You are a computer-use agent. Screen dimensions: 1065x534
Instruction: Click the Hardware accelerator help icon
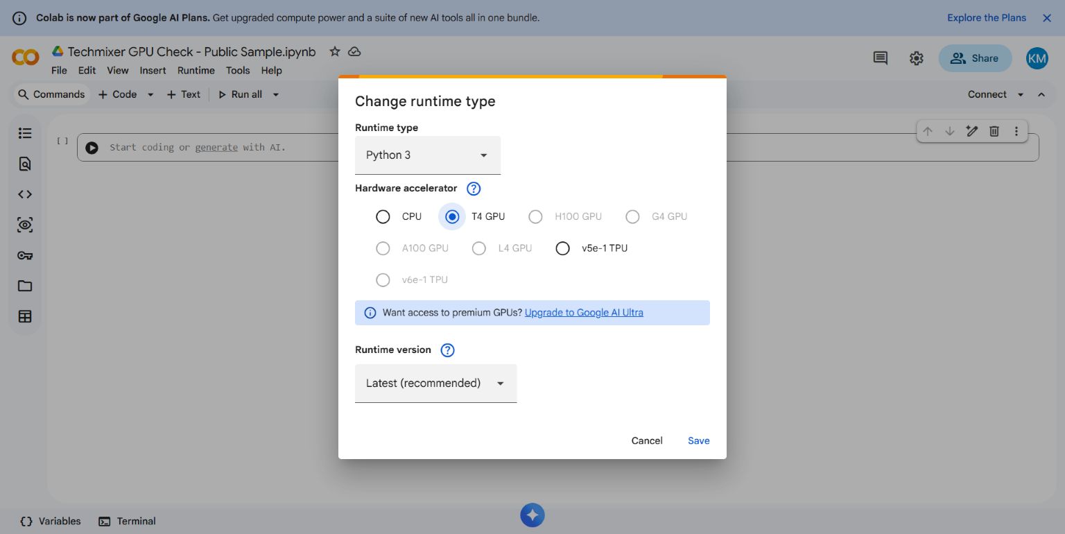(474, 189)
